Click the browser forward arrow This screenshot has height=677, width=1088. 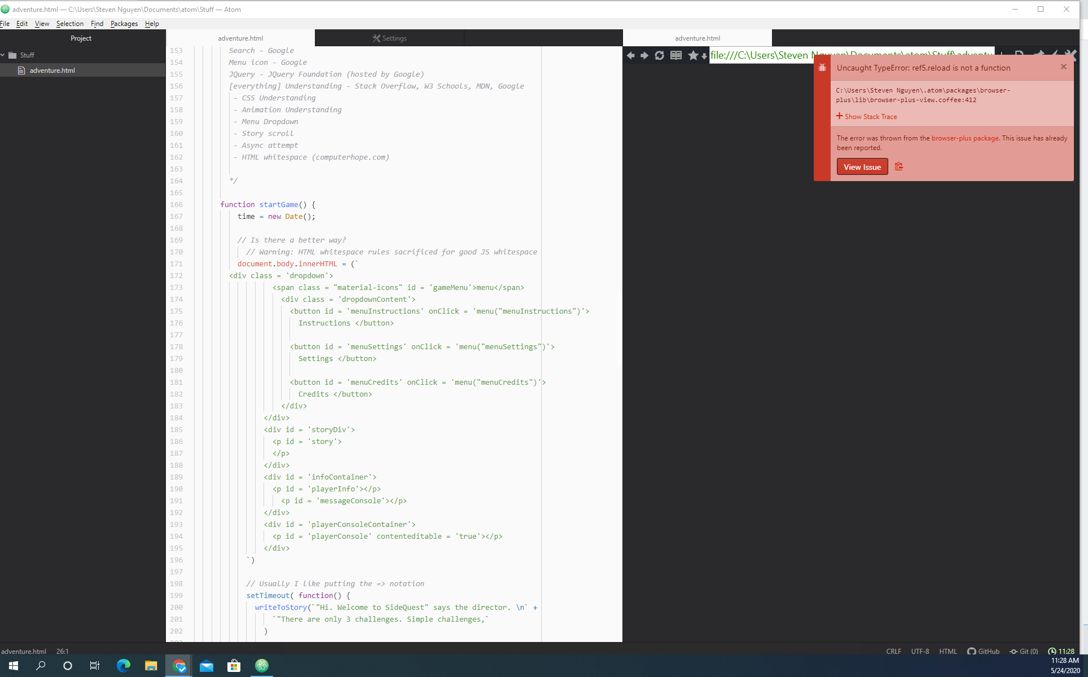click(x=644, y=55)
